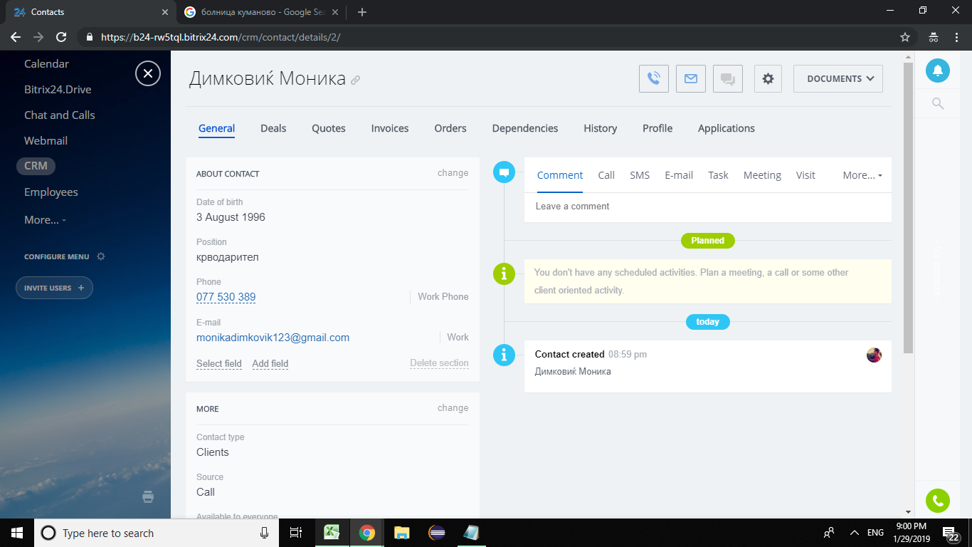Click the green phone dialer icon
Screen dimensions: 972x547
click(937, 501)
